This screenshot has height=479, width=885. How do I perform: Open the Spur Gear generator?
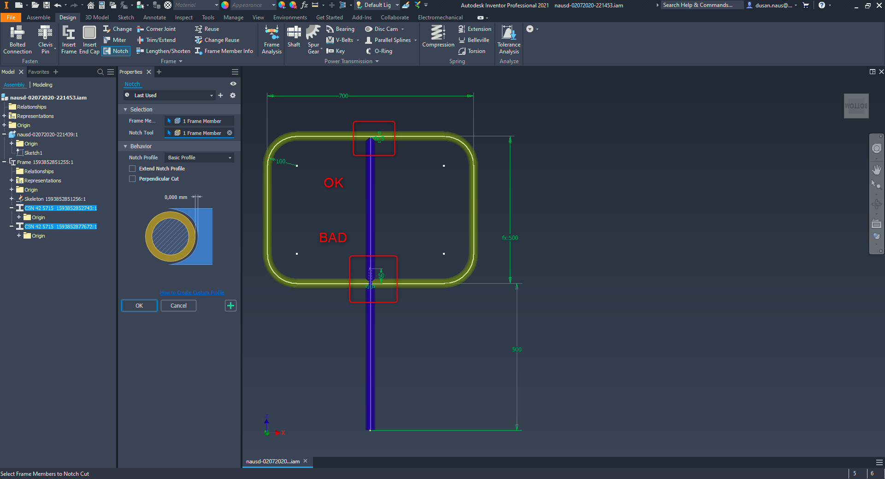click(313, 40)
